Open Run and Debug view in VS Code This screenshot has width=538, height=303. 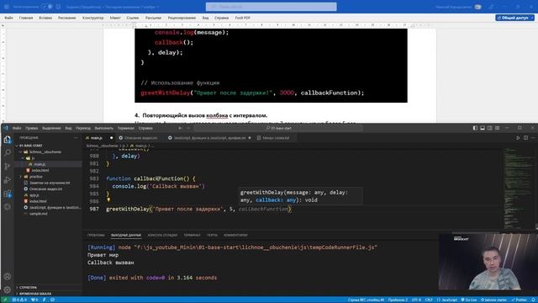point(8,179)
